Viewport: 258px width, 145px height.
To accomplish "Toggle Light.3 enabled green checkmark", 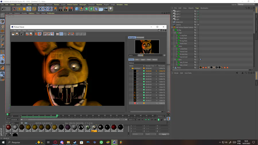I will pyautogui.click(x=198, y=11).
